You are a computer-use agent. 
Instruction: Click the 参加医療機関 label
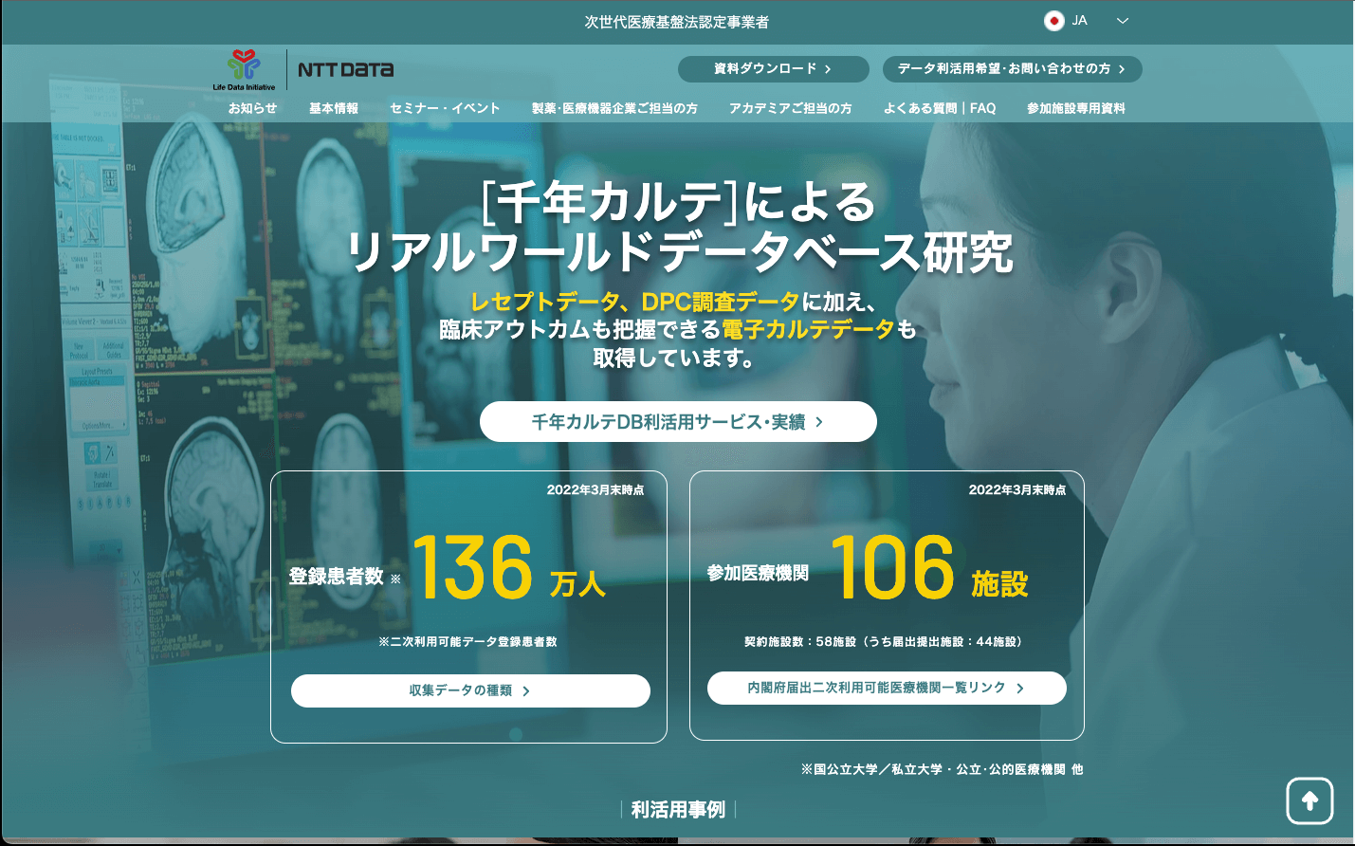tap(758, 573)
